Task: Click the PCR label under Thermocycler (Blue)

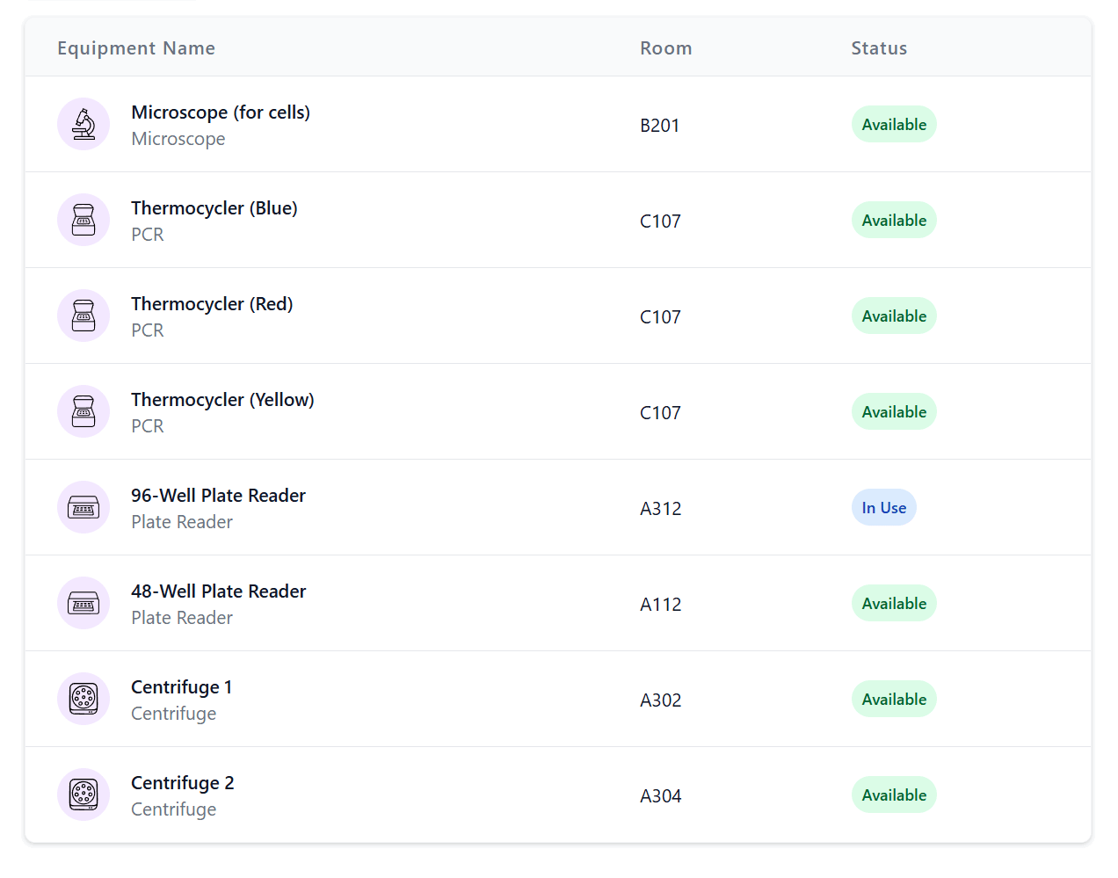Action: tap(148, 235)
